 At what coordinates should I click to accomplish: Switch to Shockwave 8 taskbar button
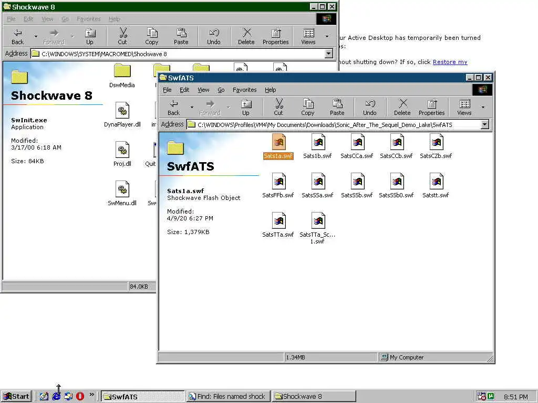click(x=314, y=397)
